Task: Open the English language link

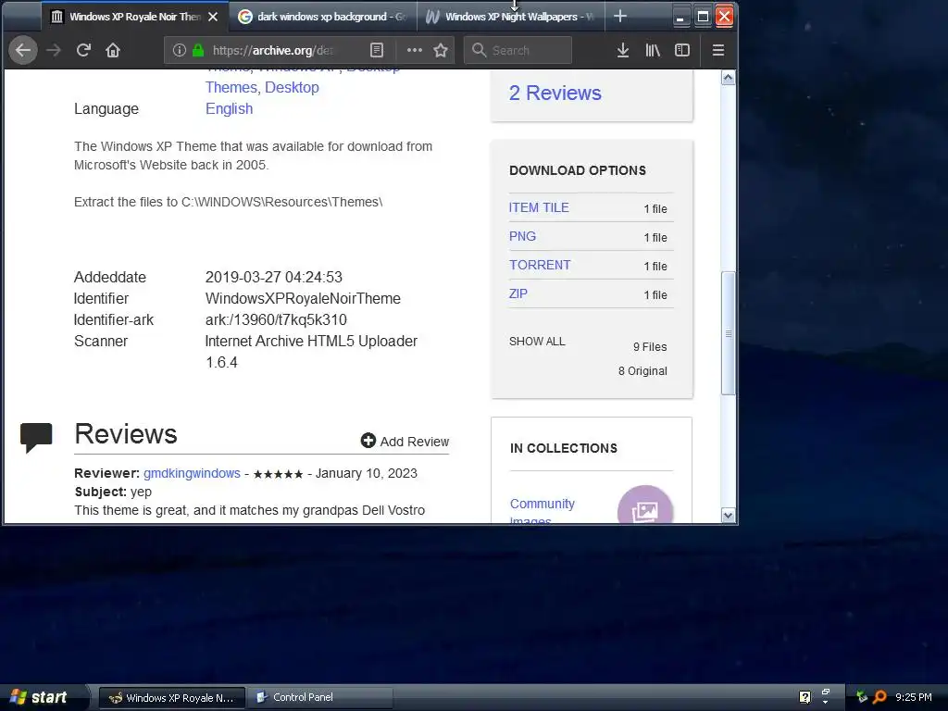Action: click(230, 109)
